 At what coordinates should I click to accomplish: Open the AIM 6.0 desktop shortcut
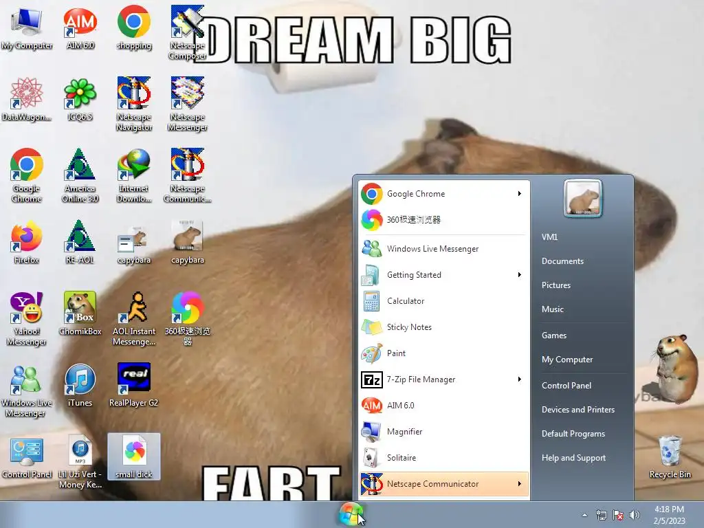pyautogui.click(x=80, y=27)
